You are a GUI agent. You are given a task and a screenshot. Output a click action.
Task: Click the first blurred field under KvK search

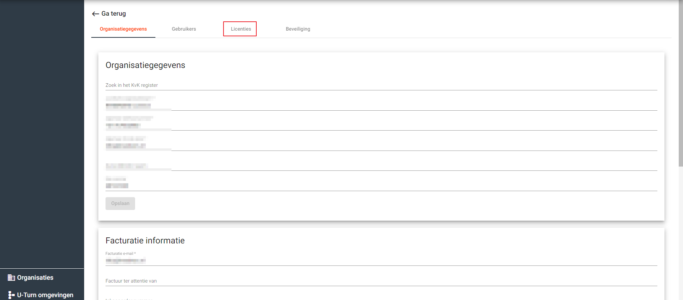(x=381, y=105)
